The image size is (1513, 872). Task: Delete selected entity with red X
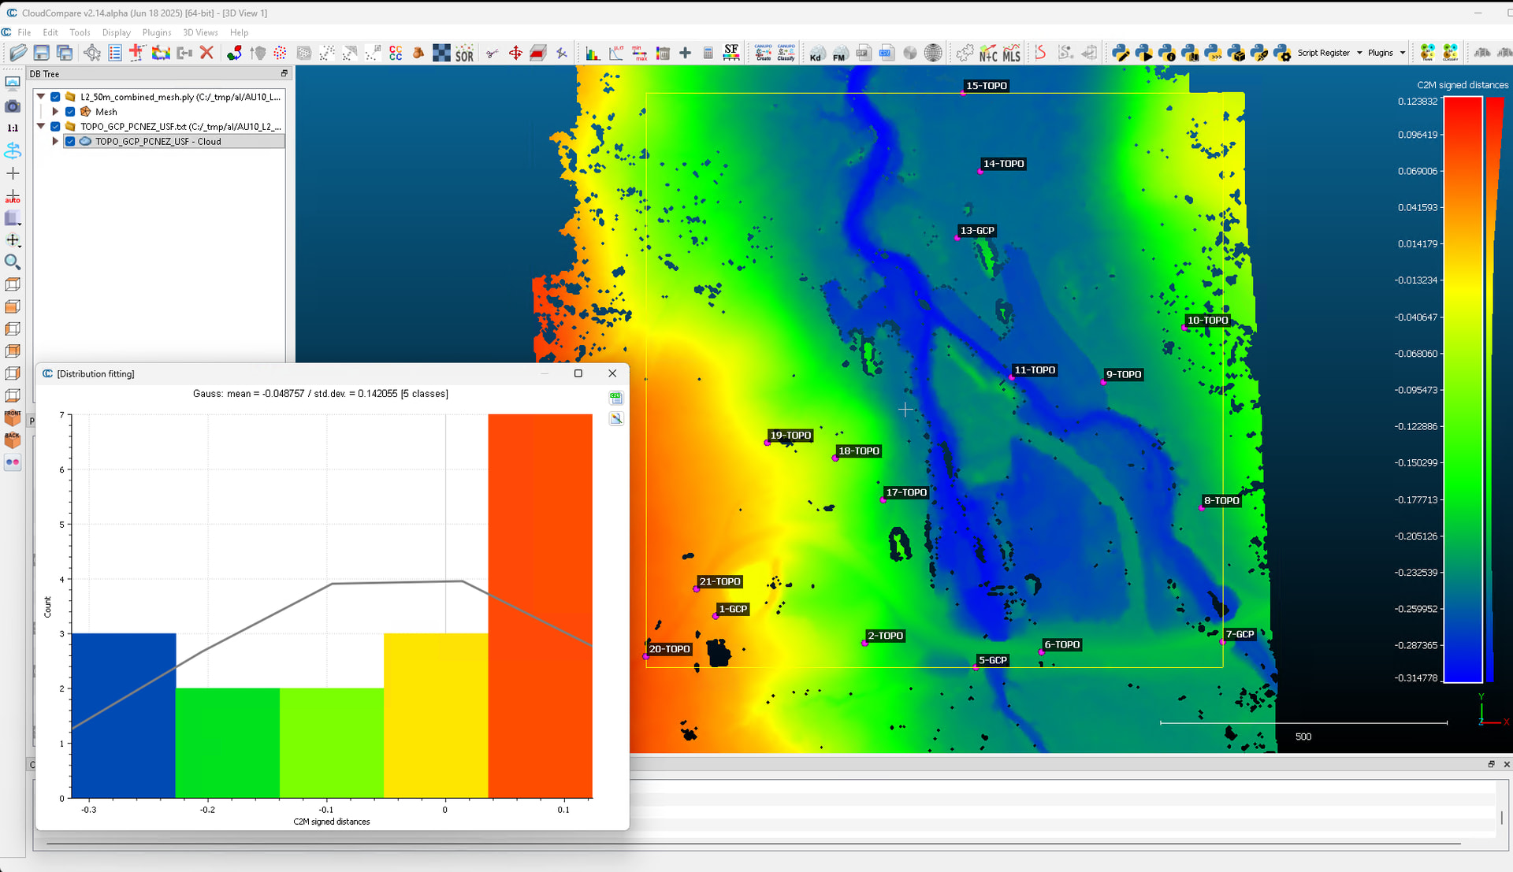[x=207, y=53]
